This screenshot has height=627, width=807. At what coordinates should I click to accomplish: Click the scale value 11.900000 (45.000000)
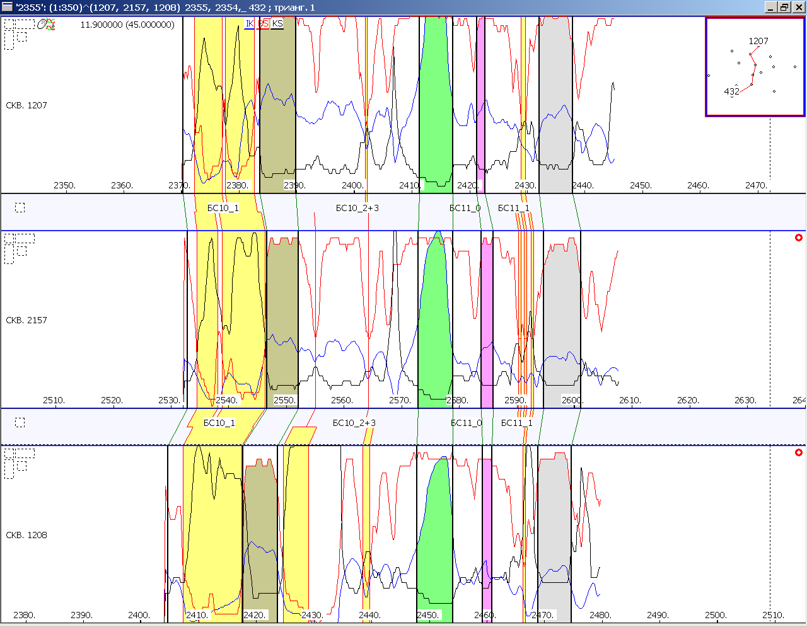[x=127, y=25]
